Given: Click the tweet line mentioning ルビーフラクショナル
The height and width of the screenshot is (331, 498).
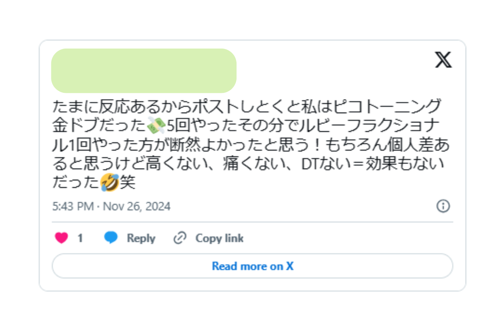Looking at the screenshot, I should tap(251, 125).
